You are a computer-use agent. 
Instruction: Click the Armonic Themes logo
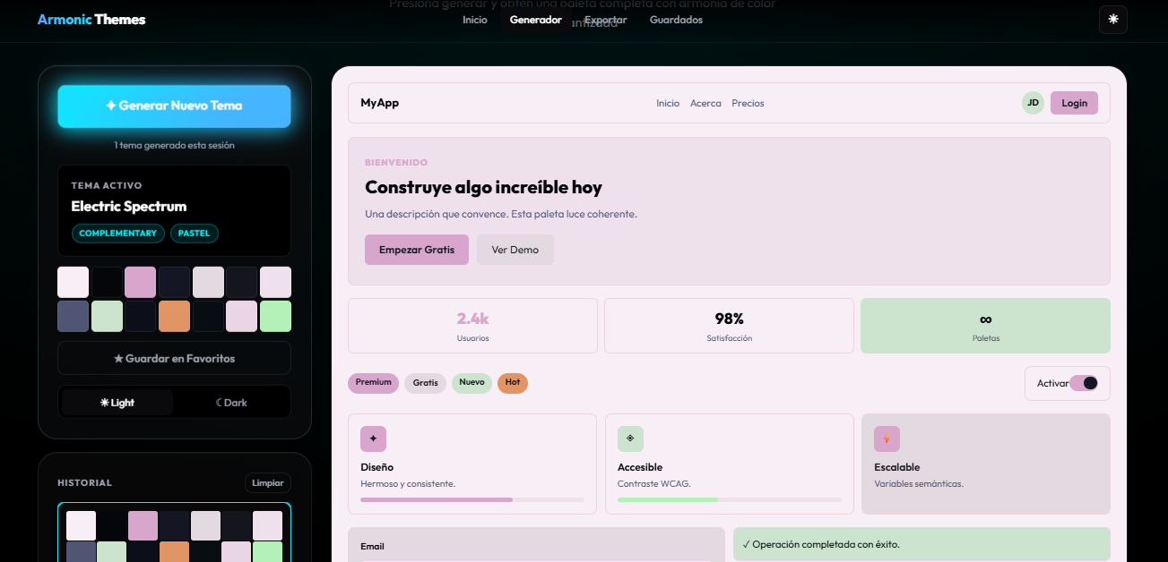point(91,20)
